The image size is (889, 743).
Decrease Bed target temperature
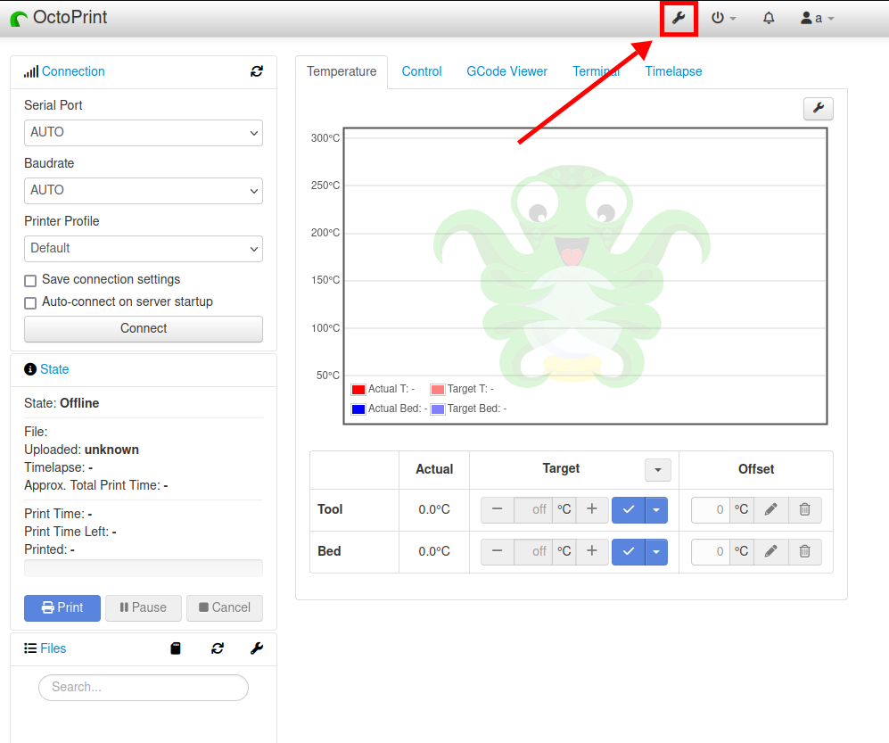[498, 552]
